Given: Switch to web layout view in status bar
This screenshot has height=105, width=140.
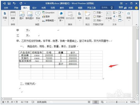Looking at the screenshot, I should point(102,102).
